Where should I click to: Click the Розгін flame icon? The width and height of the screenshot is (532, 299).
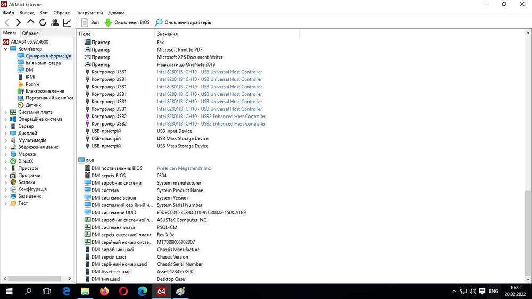[x=21, y=84]
